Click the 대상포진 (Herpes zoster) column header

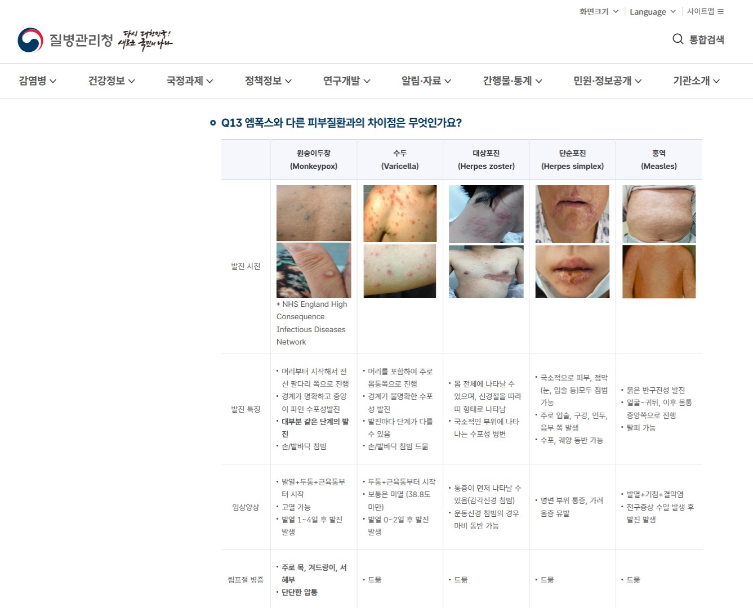coord(486,159)
